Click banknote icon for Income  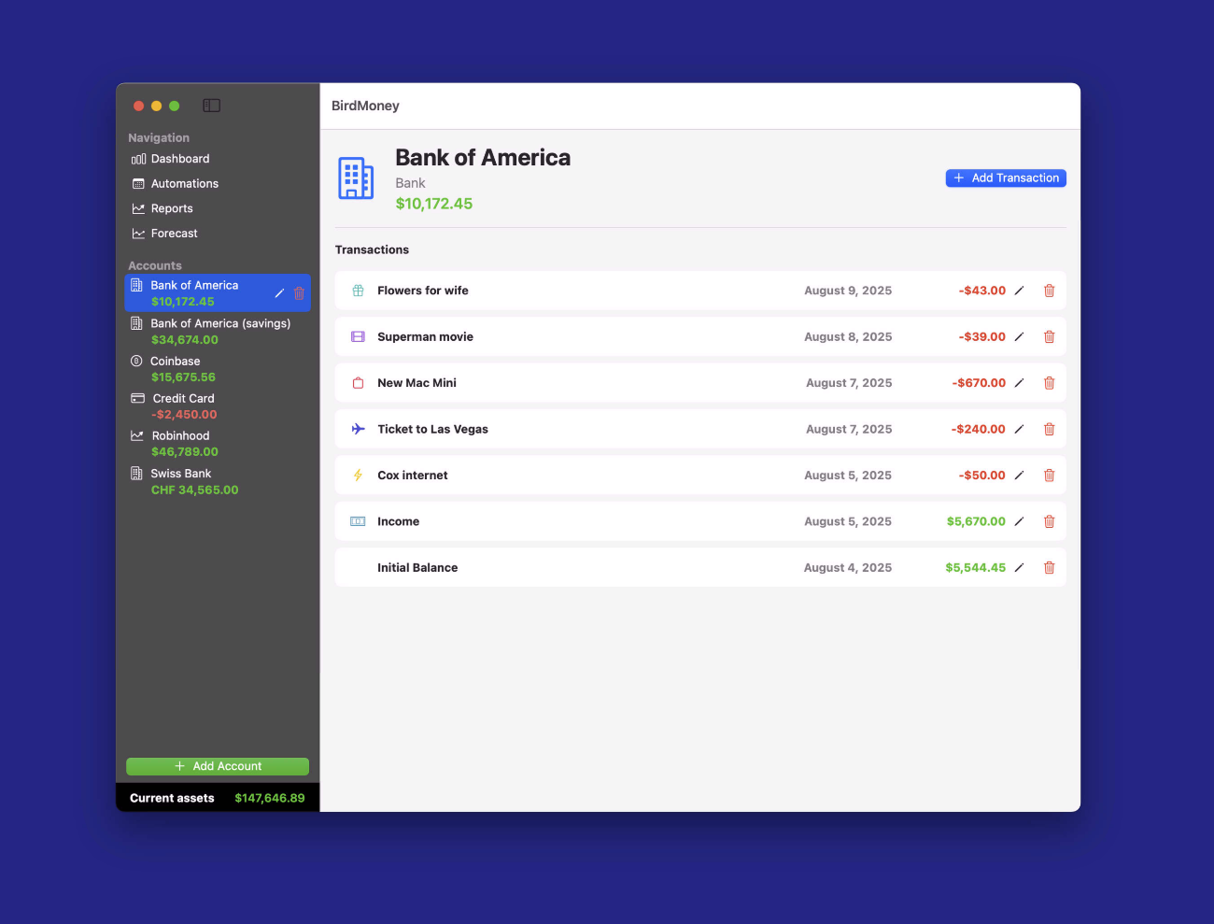pos(358,521)
